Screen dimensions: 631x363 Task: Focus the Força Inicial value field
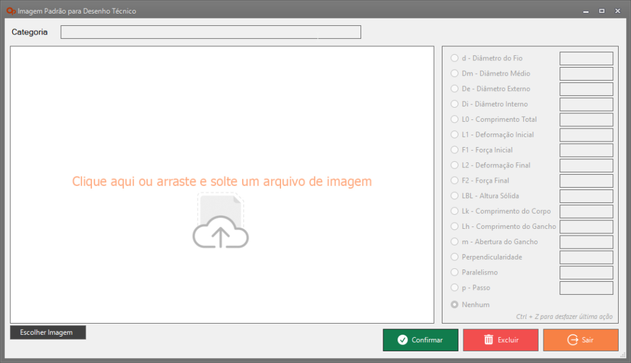tap(586, 150)
